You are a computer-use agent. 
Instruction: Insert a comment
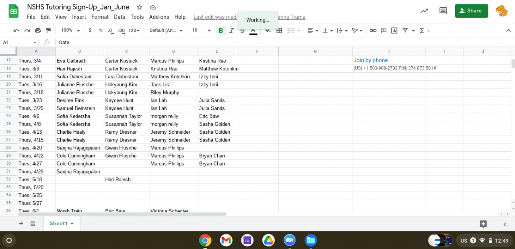pyautogui.click(x=384, y=31)
